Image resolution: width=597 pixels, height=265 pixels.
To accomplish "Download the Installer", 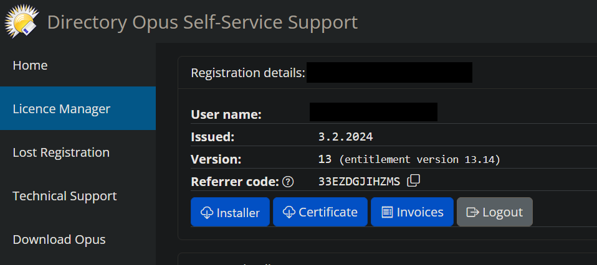I will [x=231, y=212].
